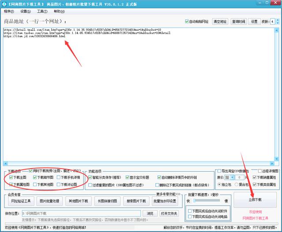This screenshot has width=282, height=232.
Task: Toggle the 自动粘贴网址 checkbox
Action: pyautogui.click(x=187, y=21)
